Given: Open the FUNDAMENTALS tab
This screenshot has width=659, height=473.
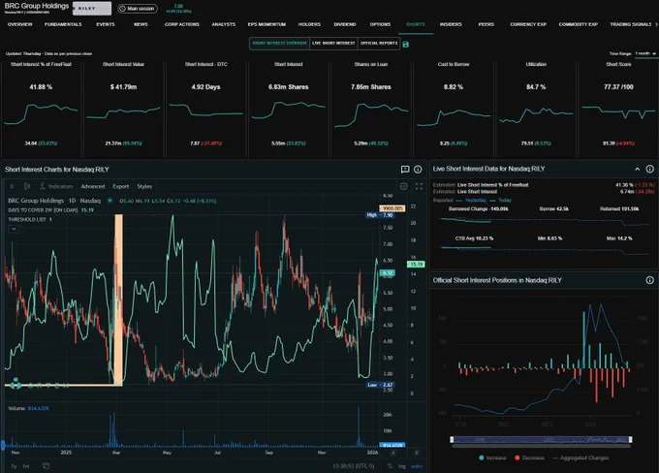Looking at the screenshot, I should (x=63, y=24).
